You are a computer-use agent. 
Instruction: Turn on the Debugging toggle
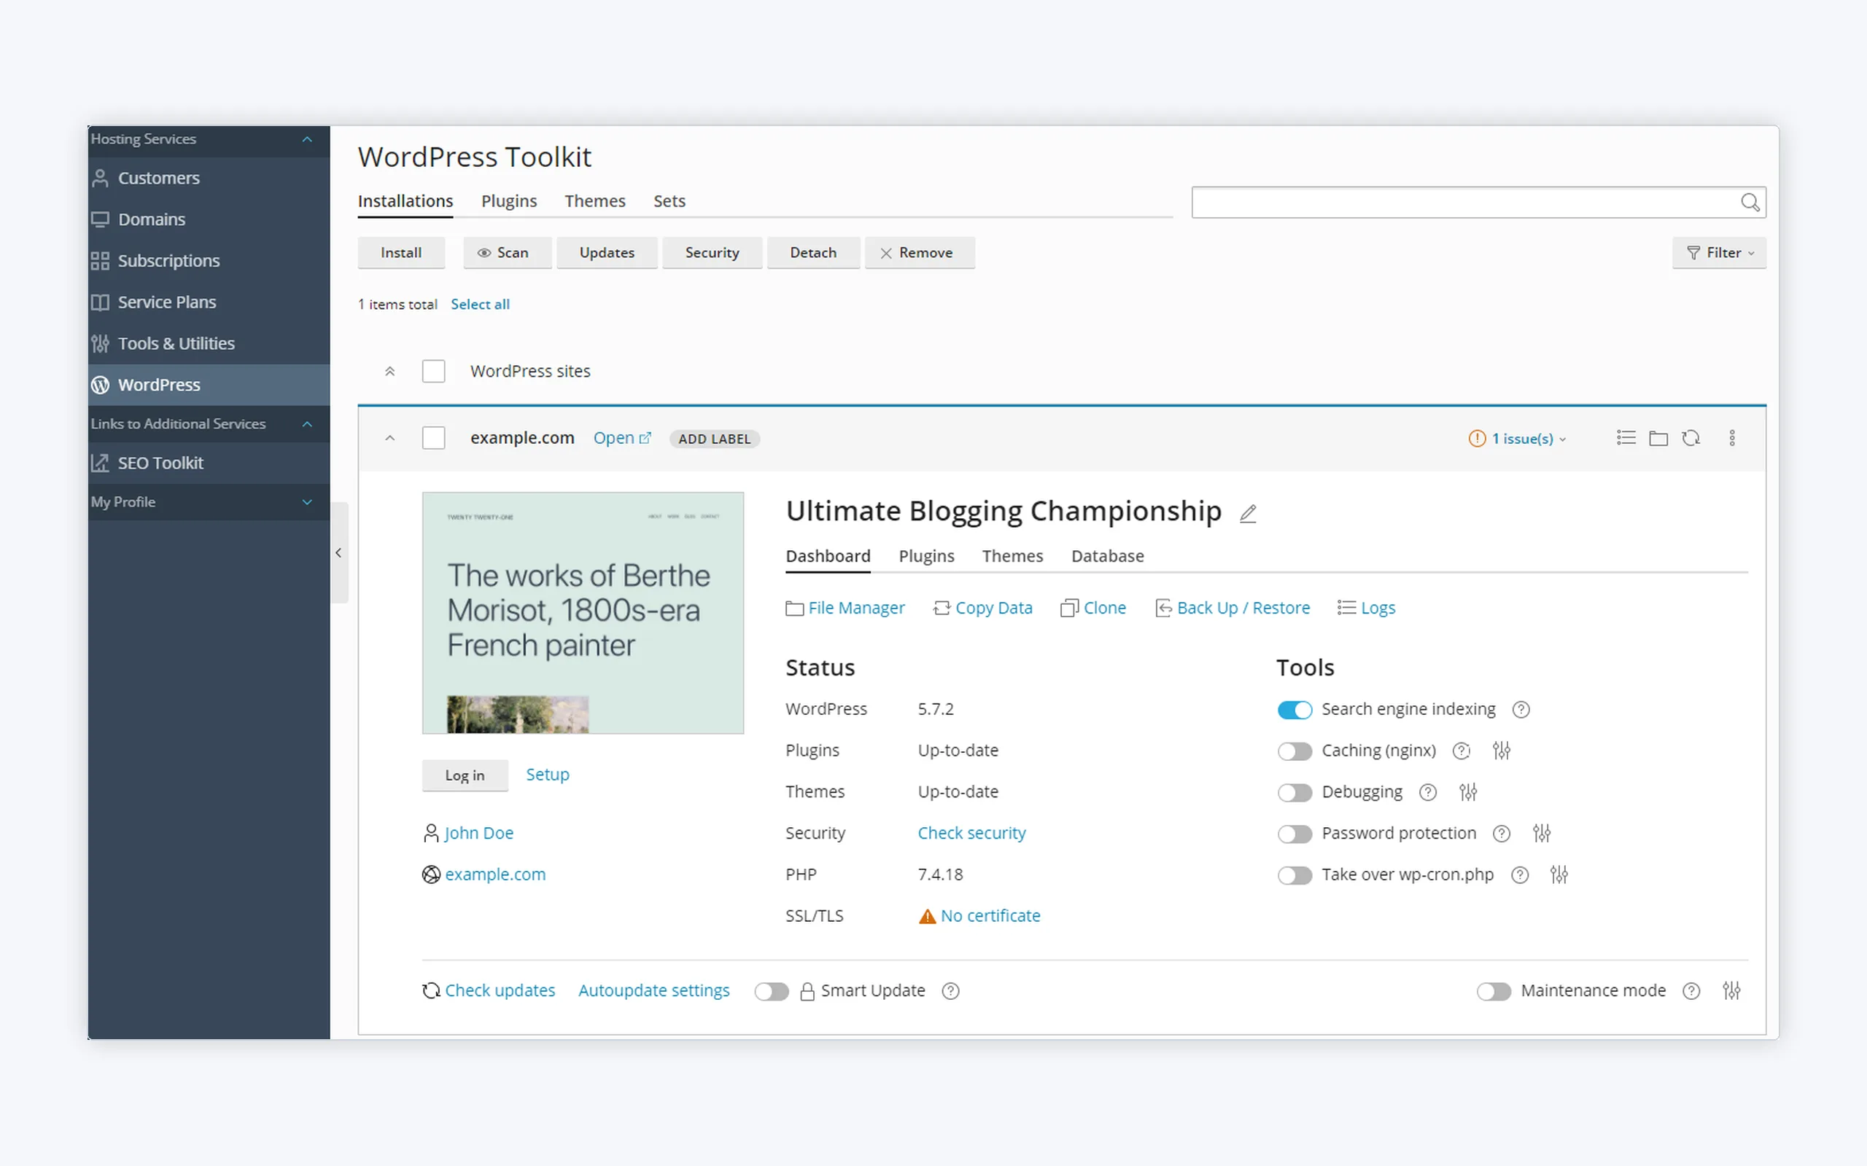click(x=1295, y=792)
